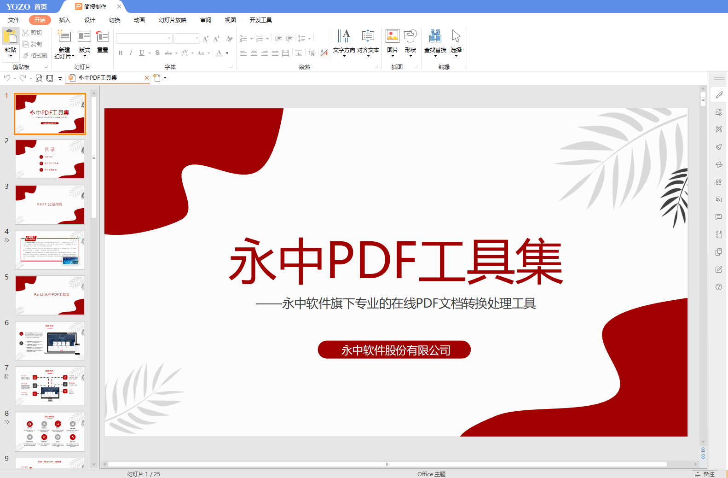Select the 文字方向 text direction icon
728x478 pixels.
[344, 36]
